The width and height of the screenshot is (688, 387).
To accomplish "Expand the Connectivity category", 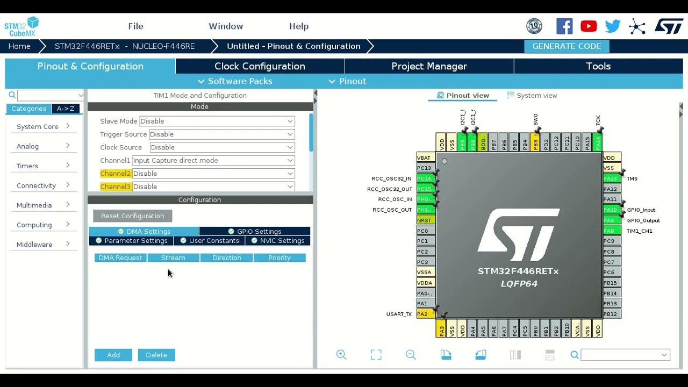I will [43, 185].
